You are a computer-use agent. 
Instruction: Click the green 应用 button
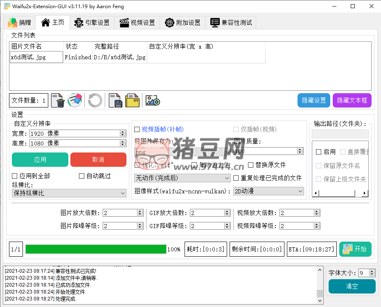pos(40,159)
